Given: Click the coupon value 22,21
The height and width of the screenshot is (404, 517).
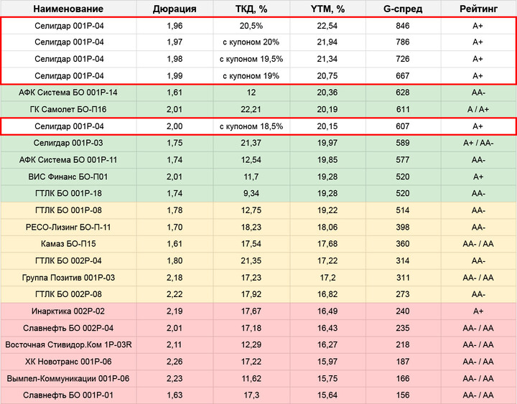Looking at the screenshot, I should tap(251, 109).
